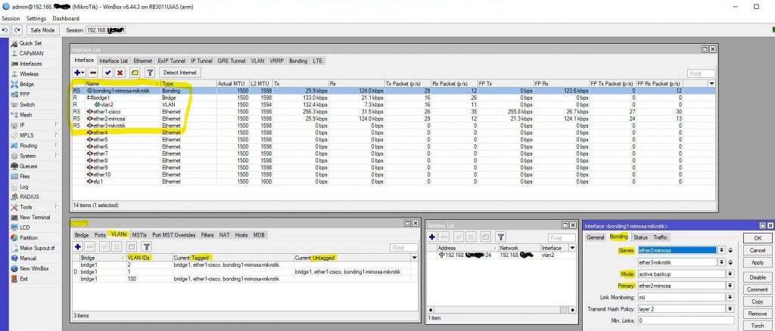Screen dimensions: 775x331
Task: Click Apply in bonding interface dialog
Action: point(757,262)
